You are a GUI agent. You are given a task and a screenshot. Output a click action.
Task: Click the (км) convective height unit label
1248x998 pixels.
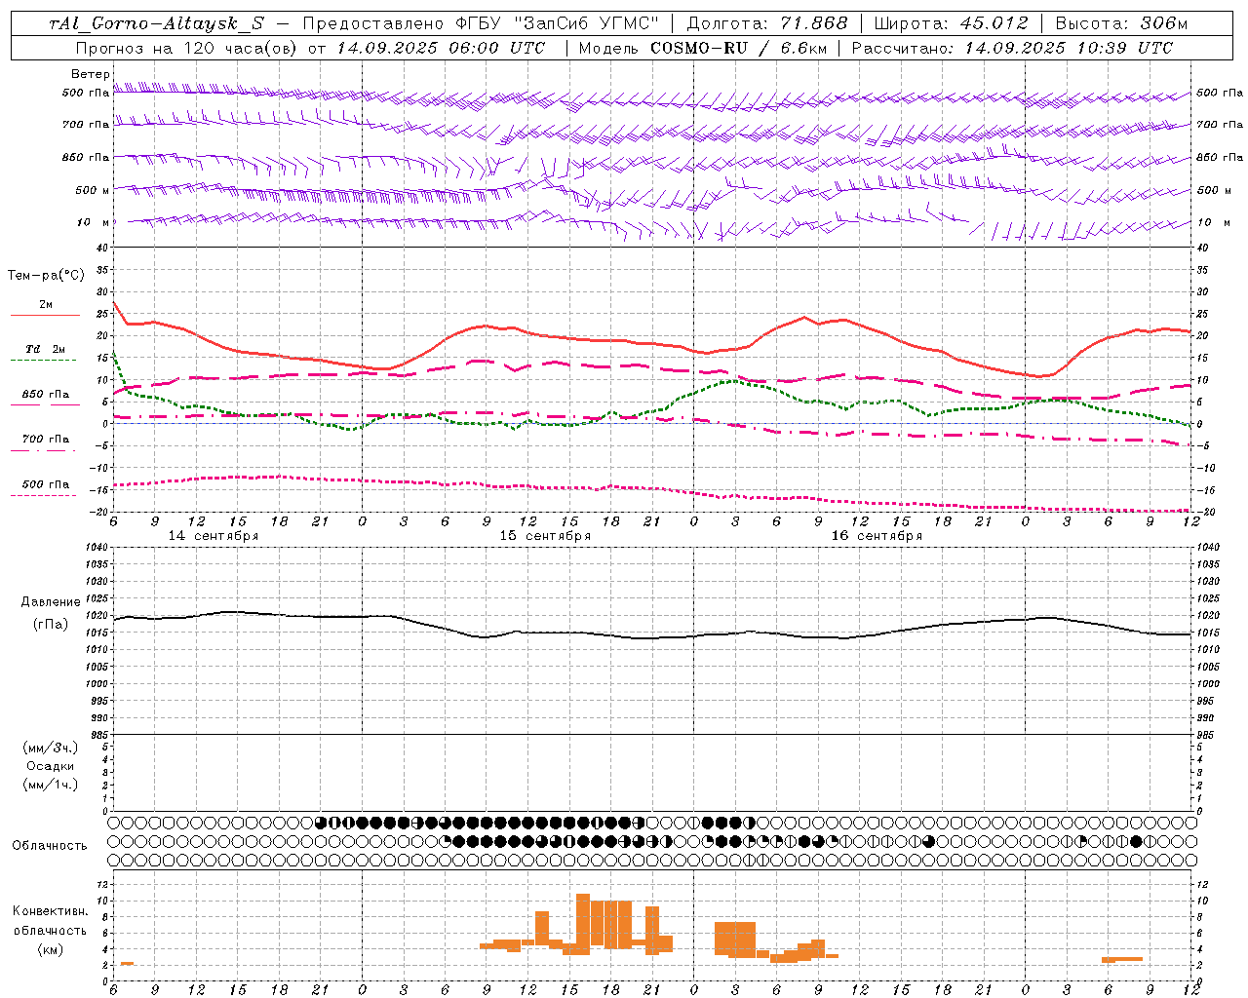click(51, 949)
